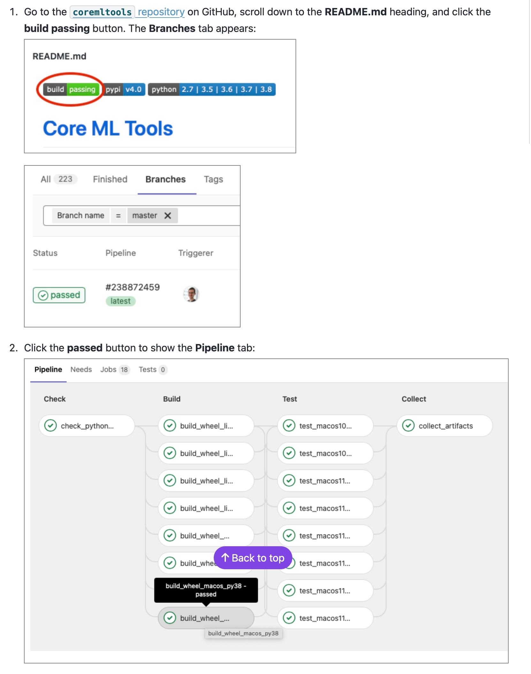Click the checkmark icon on check_python job
Viewport: 531px width, 674px height.
(51, 426)
